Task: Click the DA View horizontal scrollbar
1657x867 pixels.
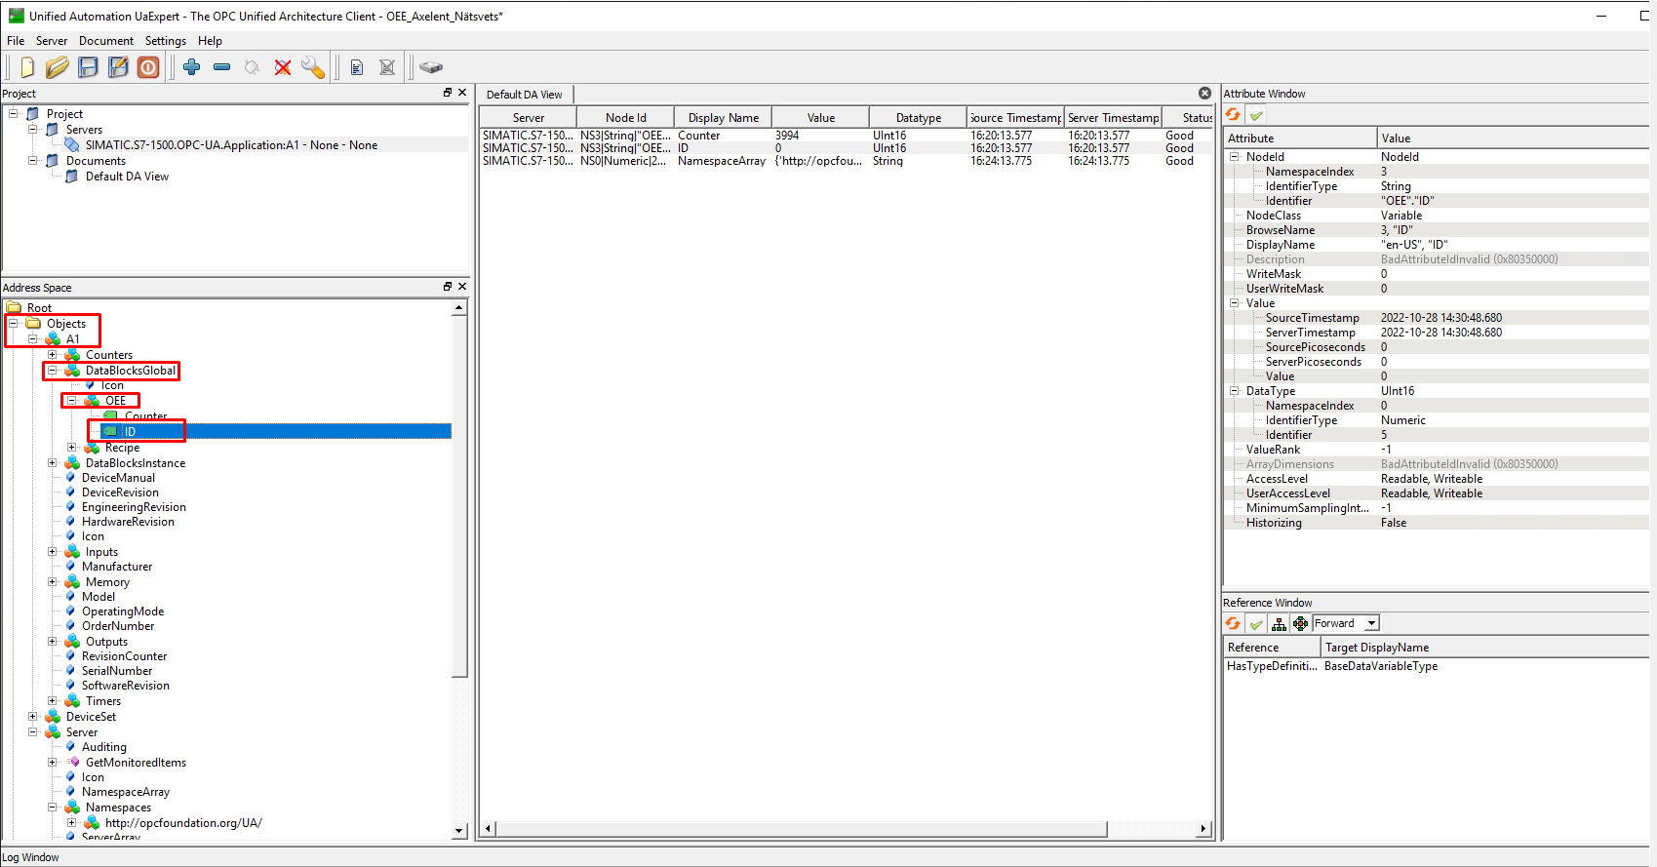Action: click(x=800, y=829)
